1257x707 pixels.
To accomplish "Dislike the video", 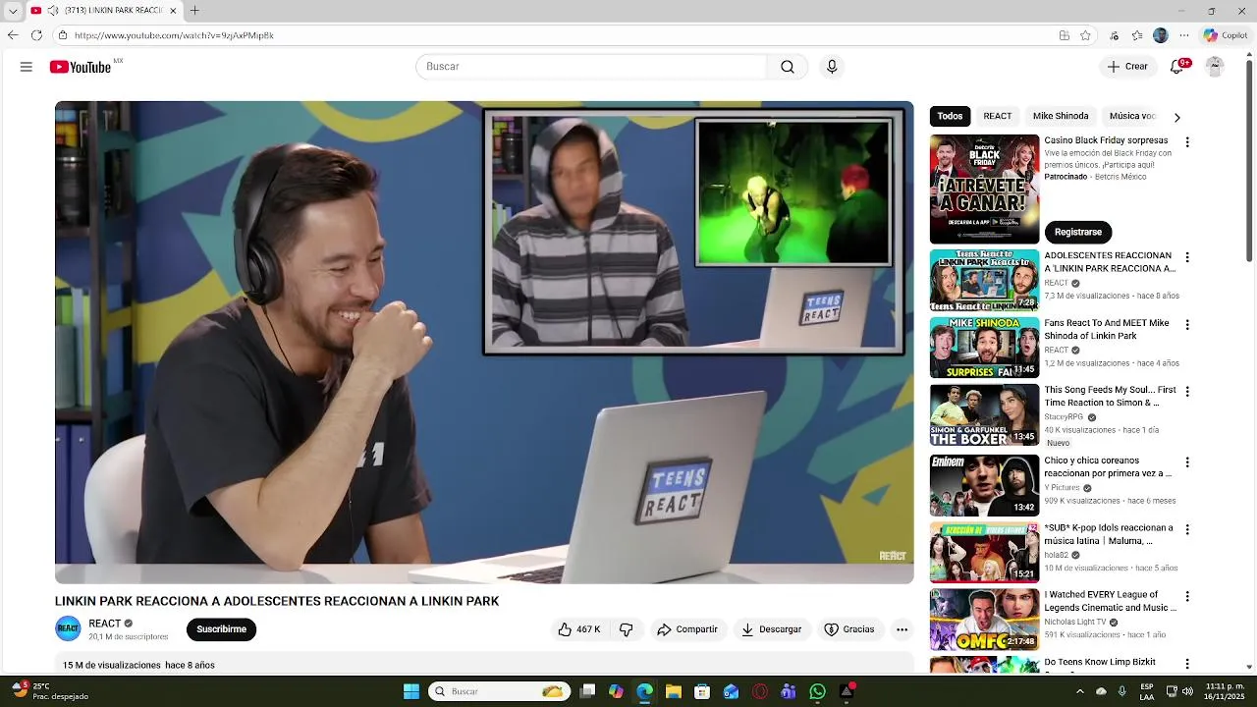I will pos(627,629).
